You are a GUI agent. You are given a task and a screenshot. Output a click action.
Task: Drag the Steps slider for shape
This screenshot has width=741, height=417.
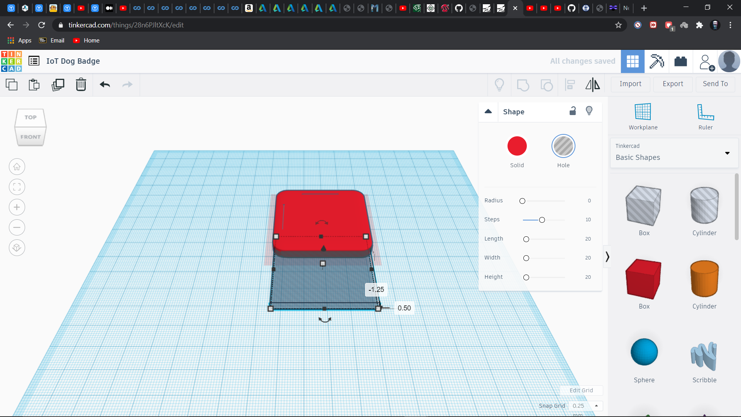click(x=541, y=219)
